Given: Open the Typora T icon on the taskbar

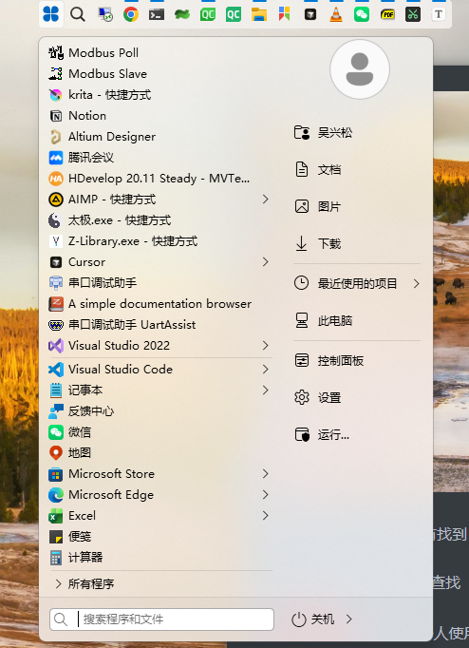Looking at the screenshot, I should [439, 14].
